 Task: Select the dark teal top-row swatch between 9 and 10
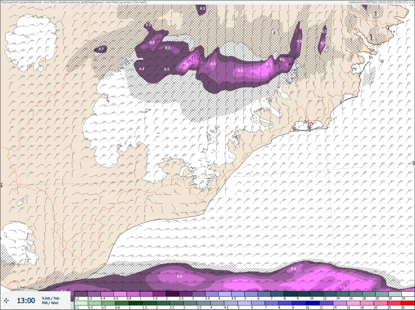tap(303, 294)
